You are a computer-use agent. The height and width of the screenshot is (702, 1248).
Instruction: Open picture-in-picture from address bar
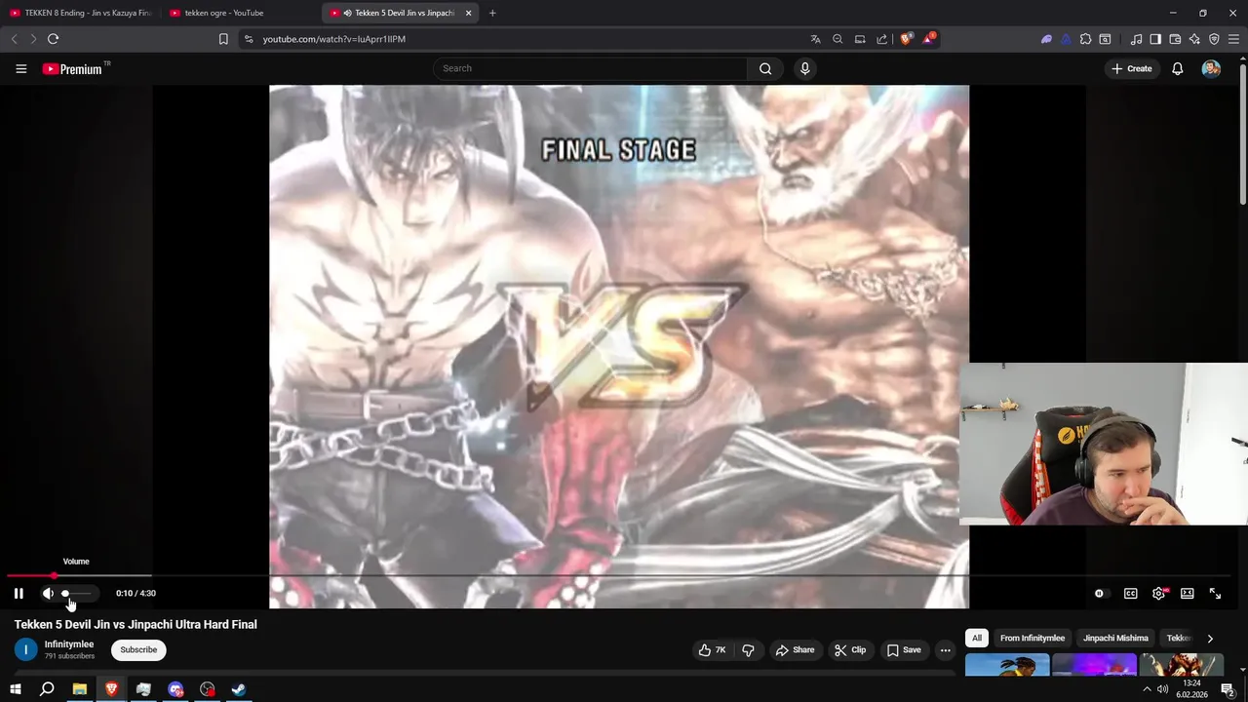(x=860, y=39)
